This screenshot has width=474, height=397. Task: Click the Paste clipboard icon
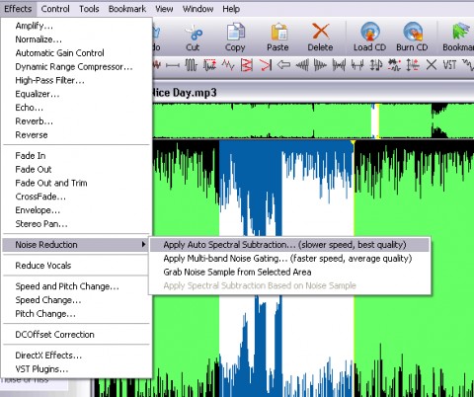tap(278, 33)
